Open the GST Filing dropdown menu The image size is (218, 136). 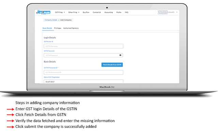point(60,12)
